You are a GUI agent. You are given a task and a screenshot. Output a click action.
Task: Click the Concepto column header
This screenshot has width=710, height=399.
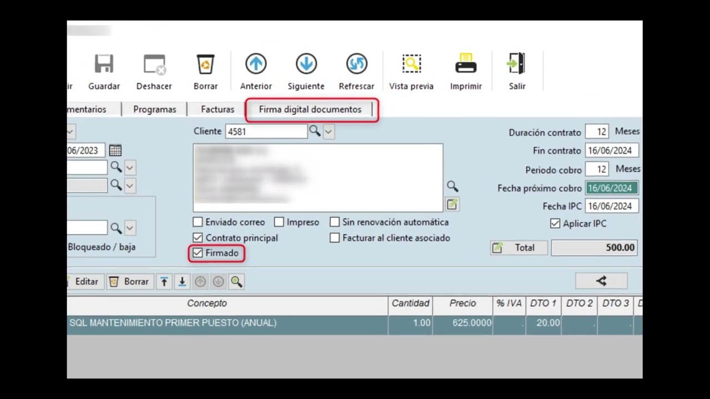click(207, 304)
